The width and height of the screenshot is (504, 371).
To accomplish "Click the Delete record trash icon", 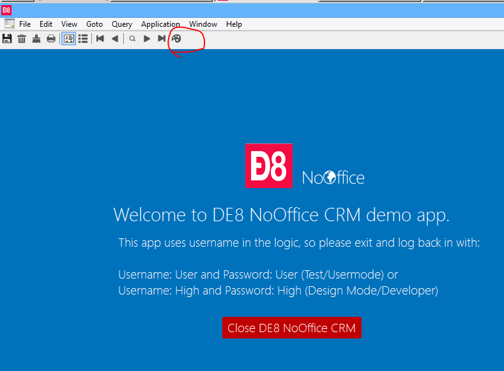I will click(22, 39).
